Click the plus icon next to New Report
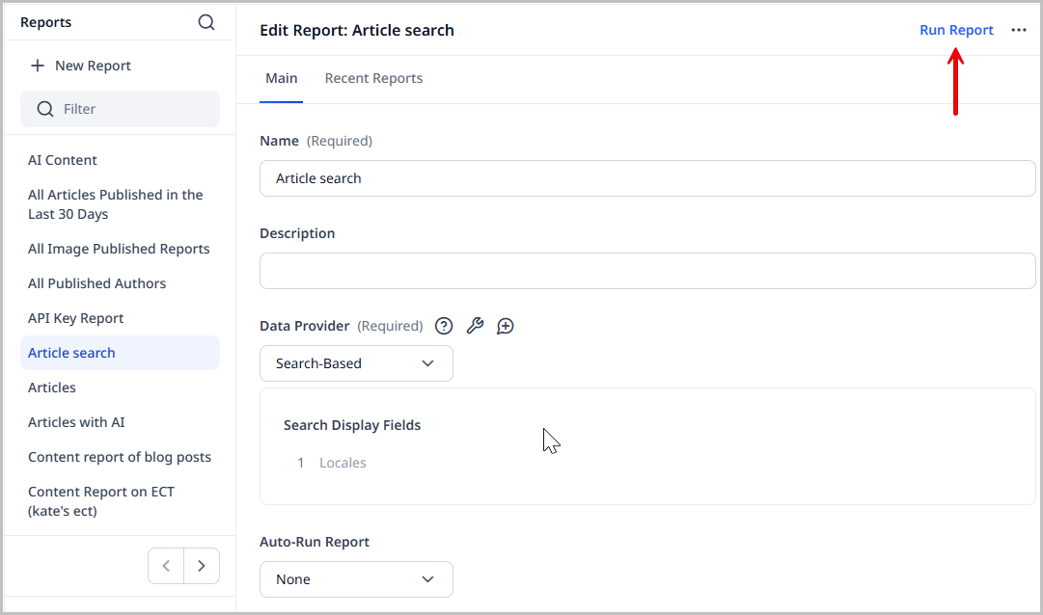Screen dimensions: 1043x615 tap(38, 65)
